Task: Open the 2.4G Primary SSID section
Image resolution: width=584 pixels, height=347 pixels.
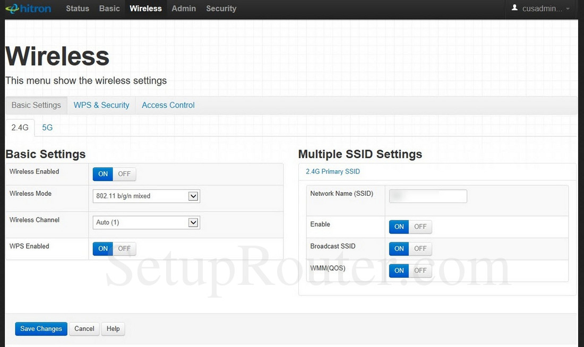Action: 332,171
